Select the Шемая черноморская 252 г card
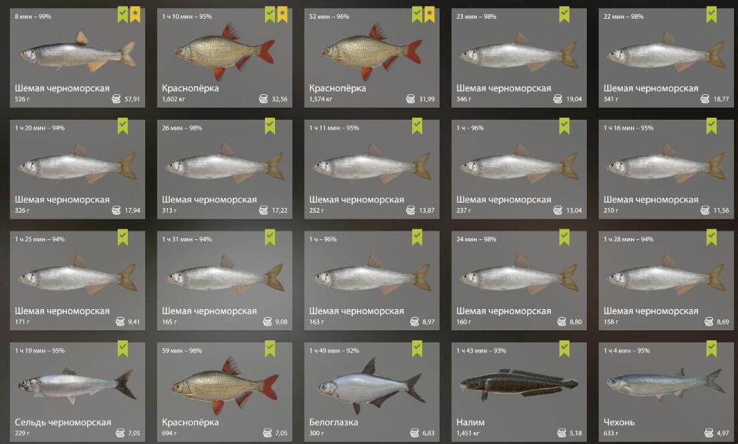Image resolution: width=738 pixels, height=444 pixels. tap(372, 169)
